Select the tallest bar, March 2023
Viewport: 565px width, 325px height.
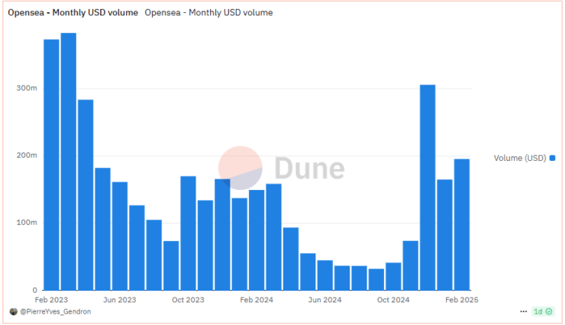[69, 162]
